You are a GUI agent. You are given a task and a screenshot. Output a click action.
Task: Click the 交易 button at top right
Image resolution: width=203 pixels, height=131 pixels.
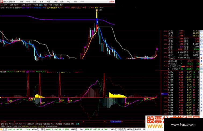click(112, 2)
